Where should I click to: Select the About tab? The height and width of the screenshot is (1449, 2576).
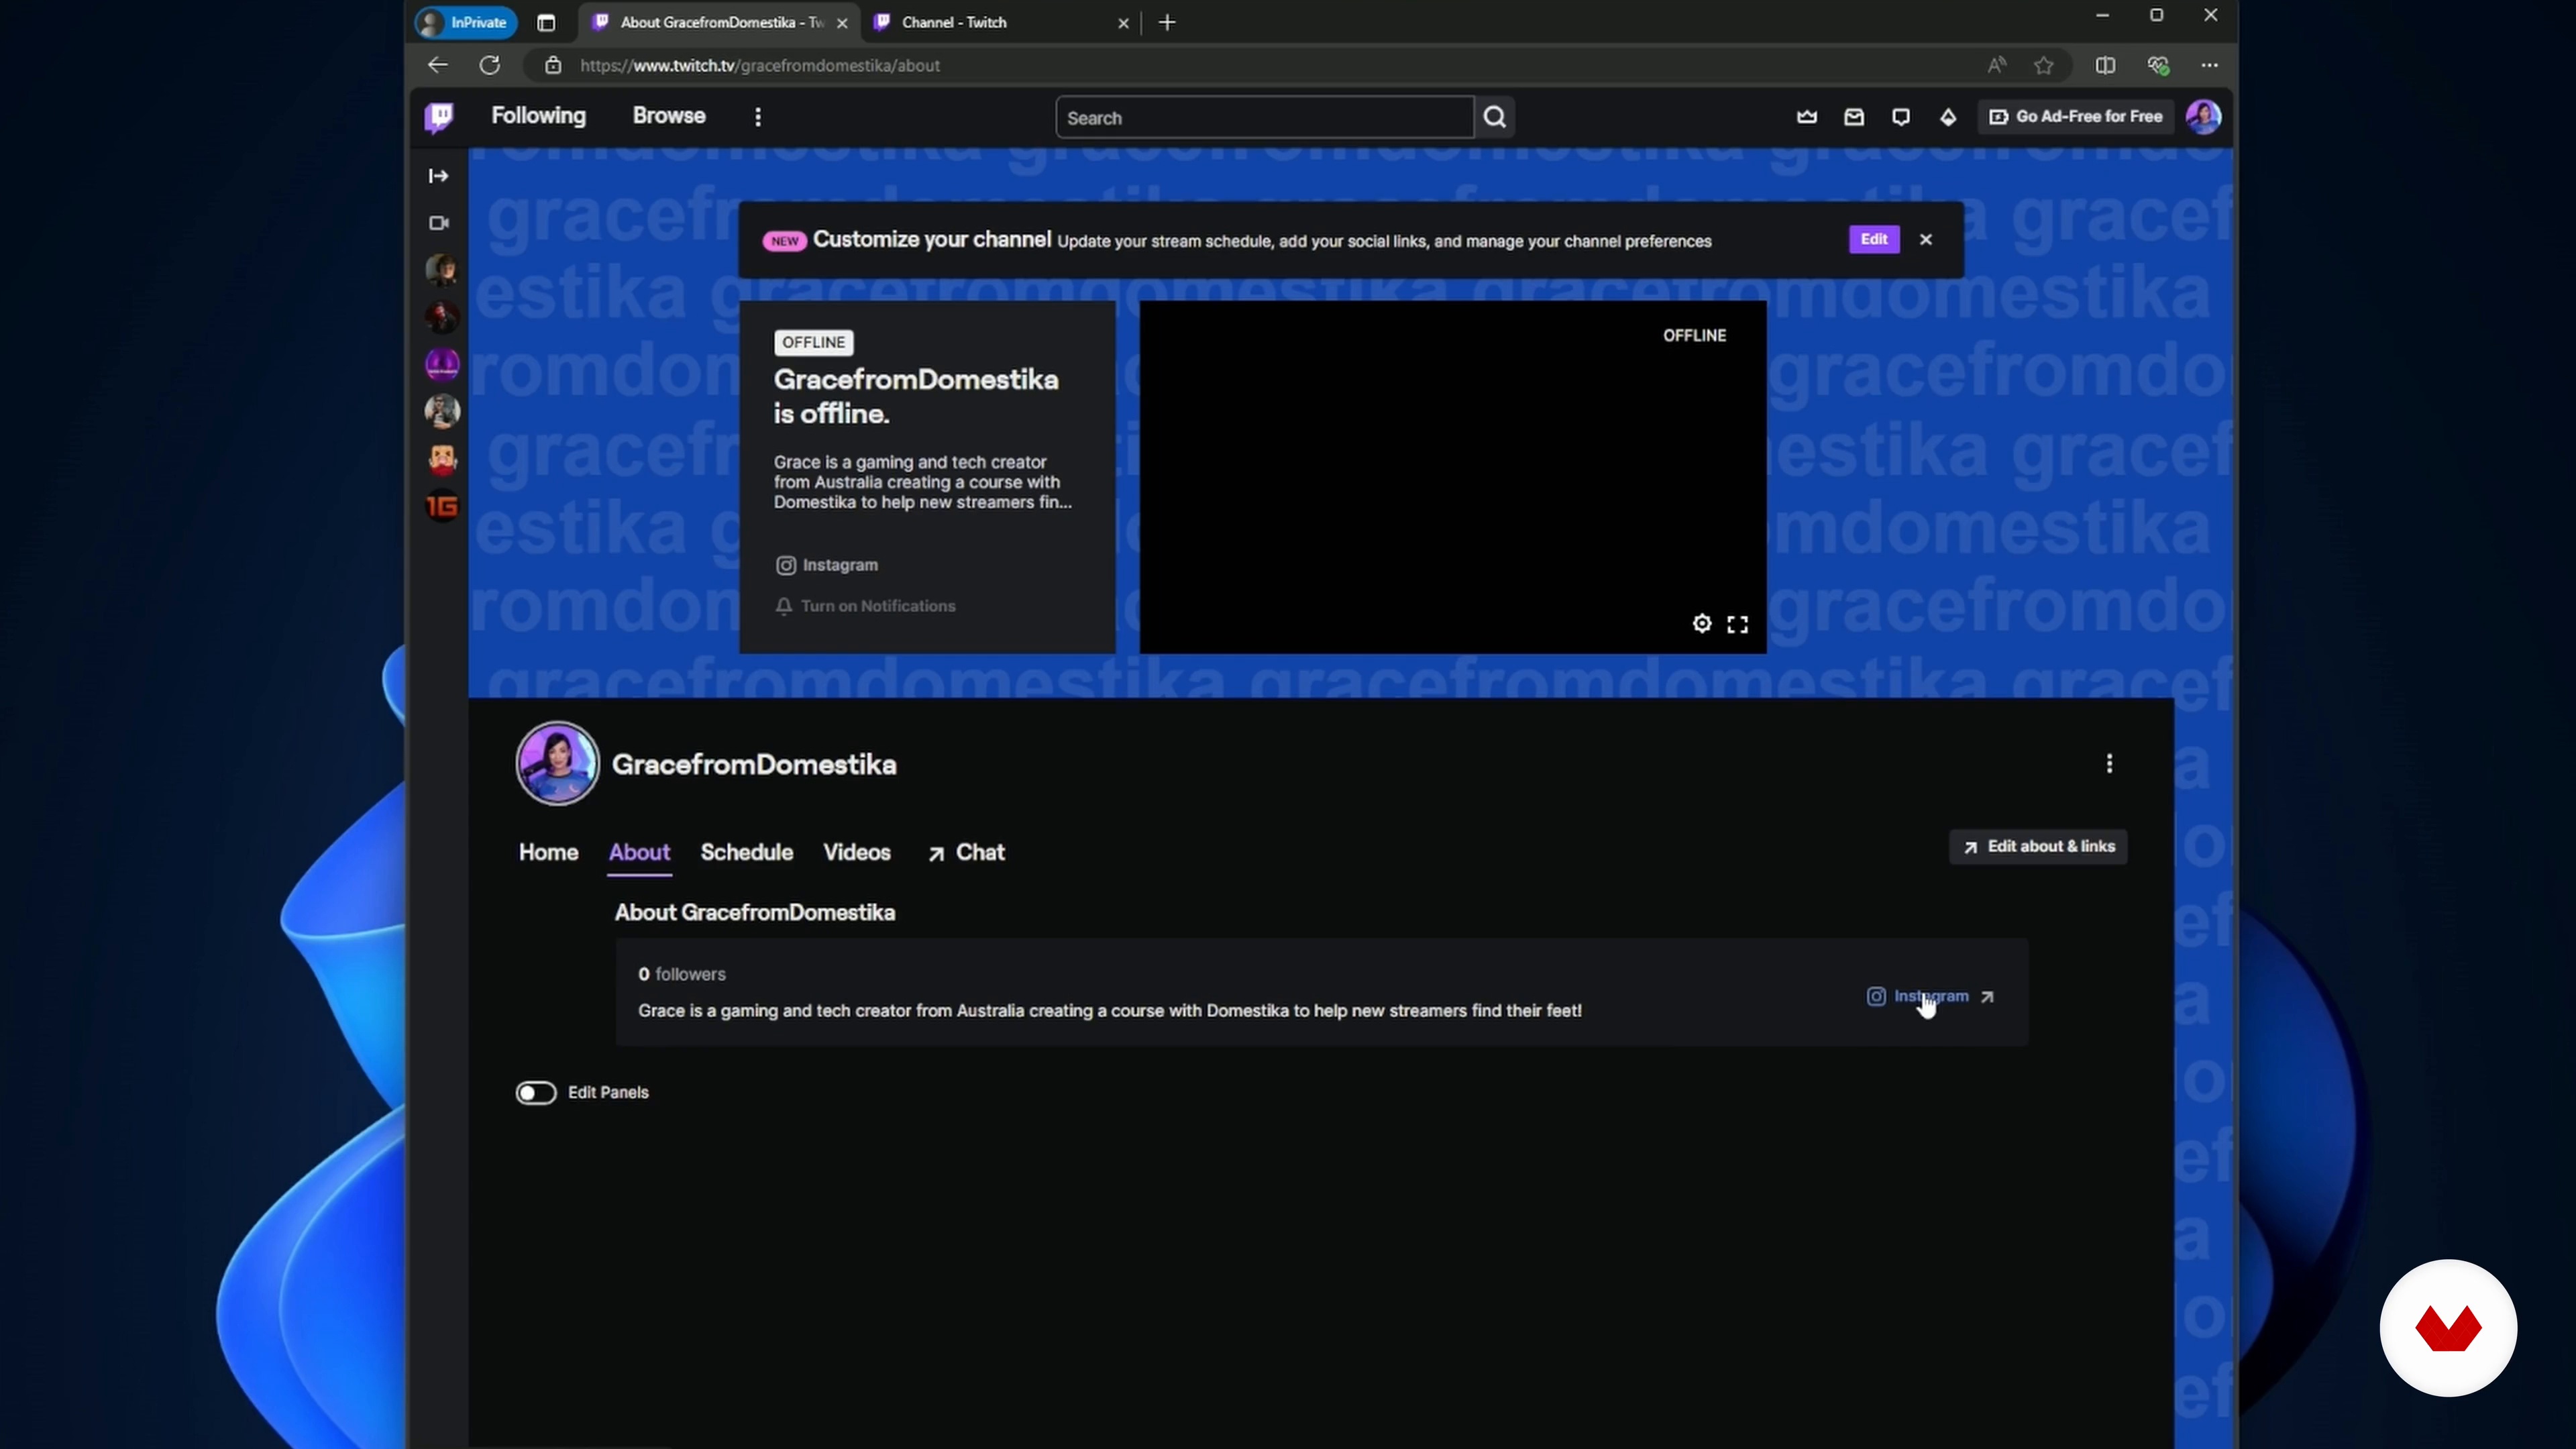coord(639,852)
